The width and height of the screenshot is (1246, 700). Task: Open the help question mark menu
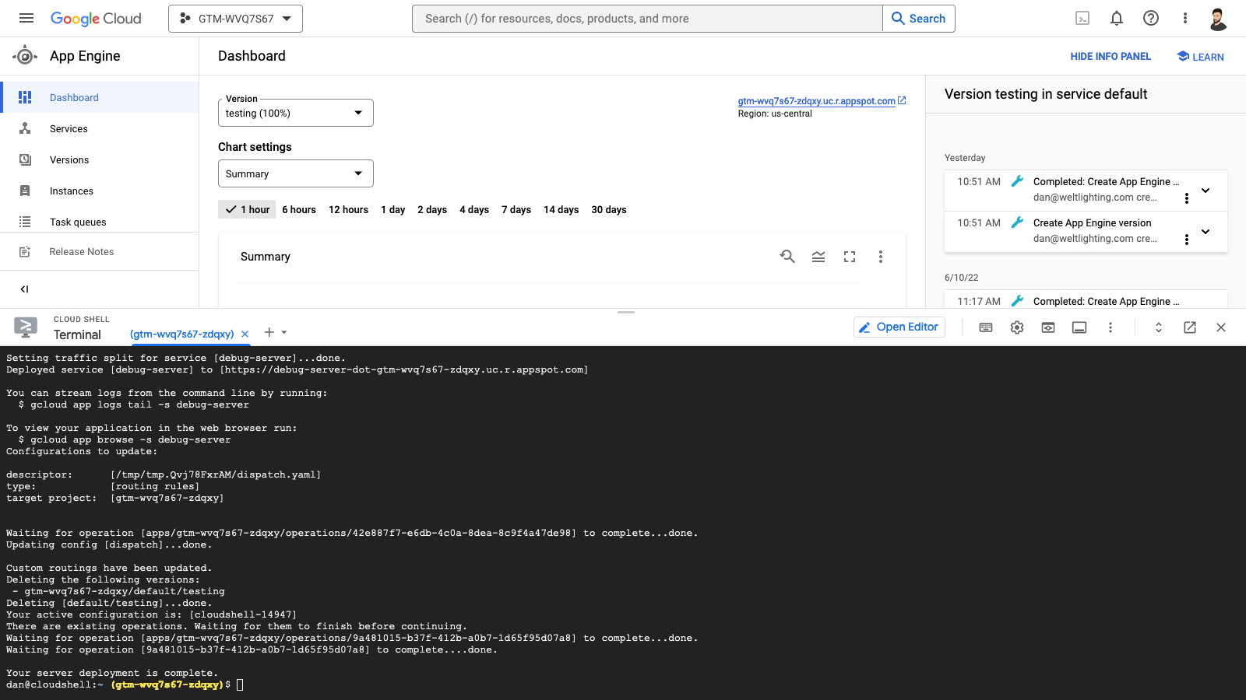1151,18
